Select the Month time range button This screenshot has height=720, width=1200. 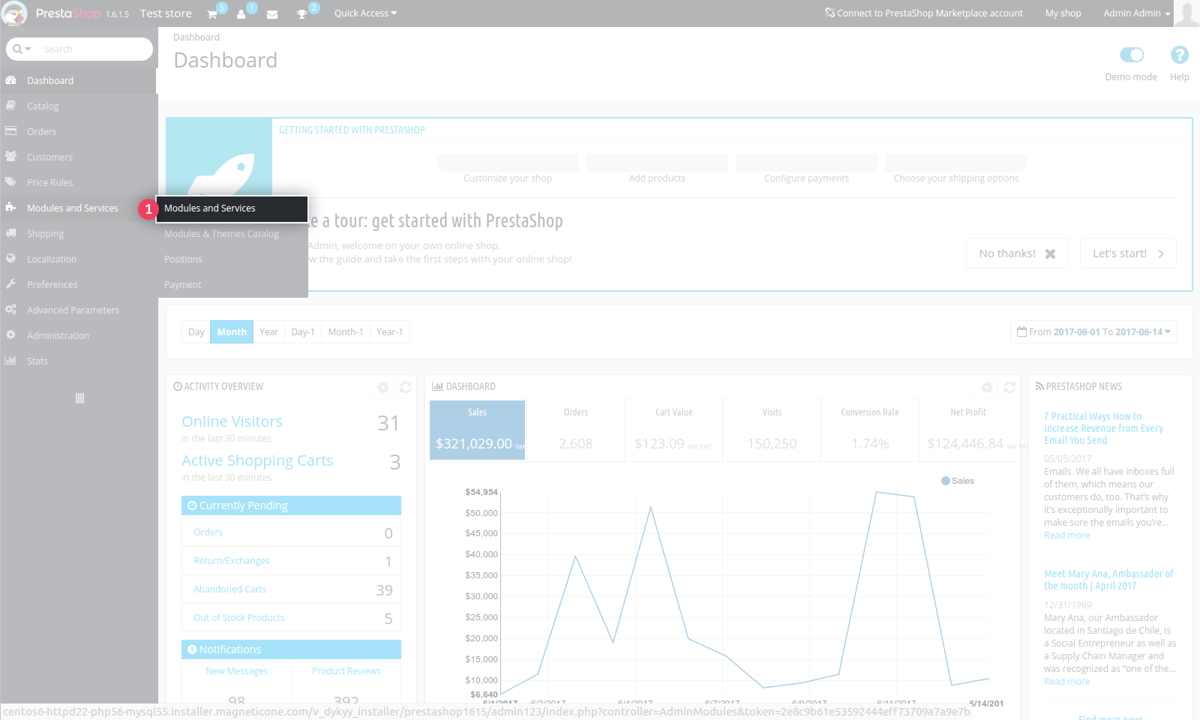click(232, 332)
